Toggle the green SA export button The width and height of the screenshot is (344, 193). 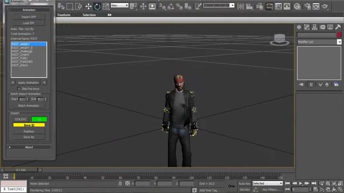[x=39, y=119]
